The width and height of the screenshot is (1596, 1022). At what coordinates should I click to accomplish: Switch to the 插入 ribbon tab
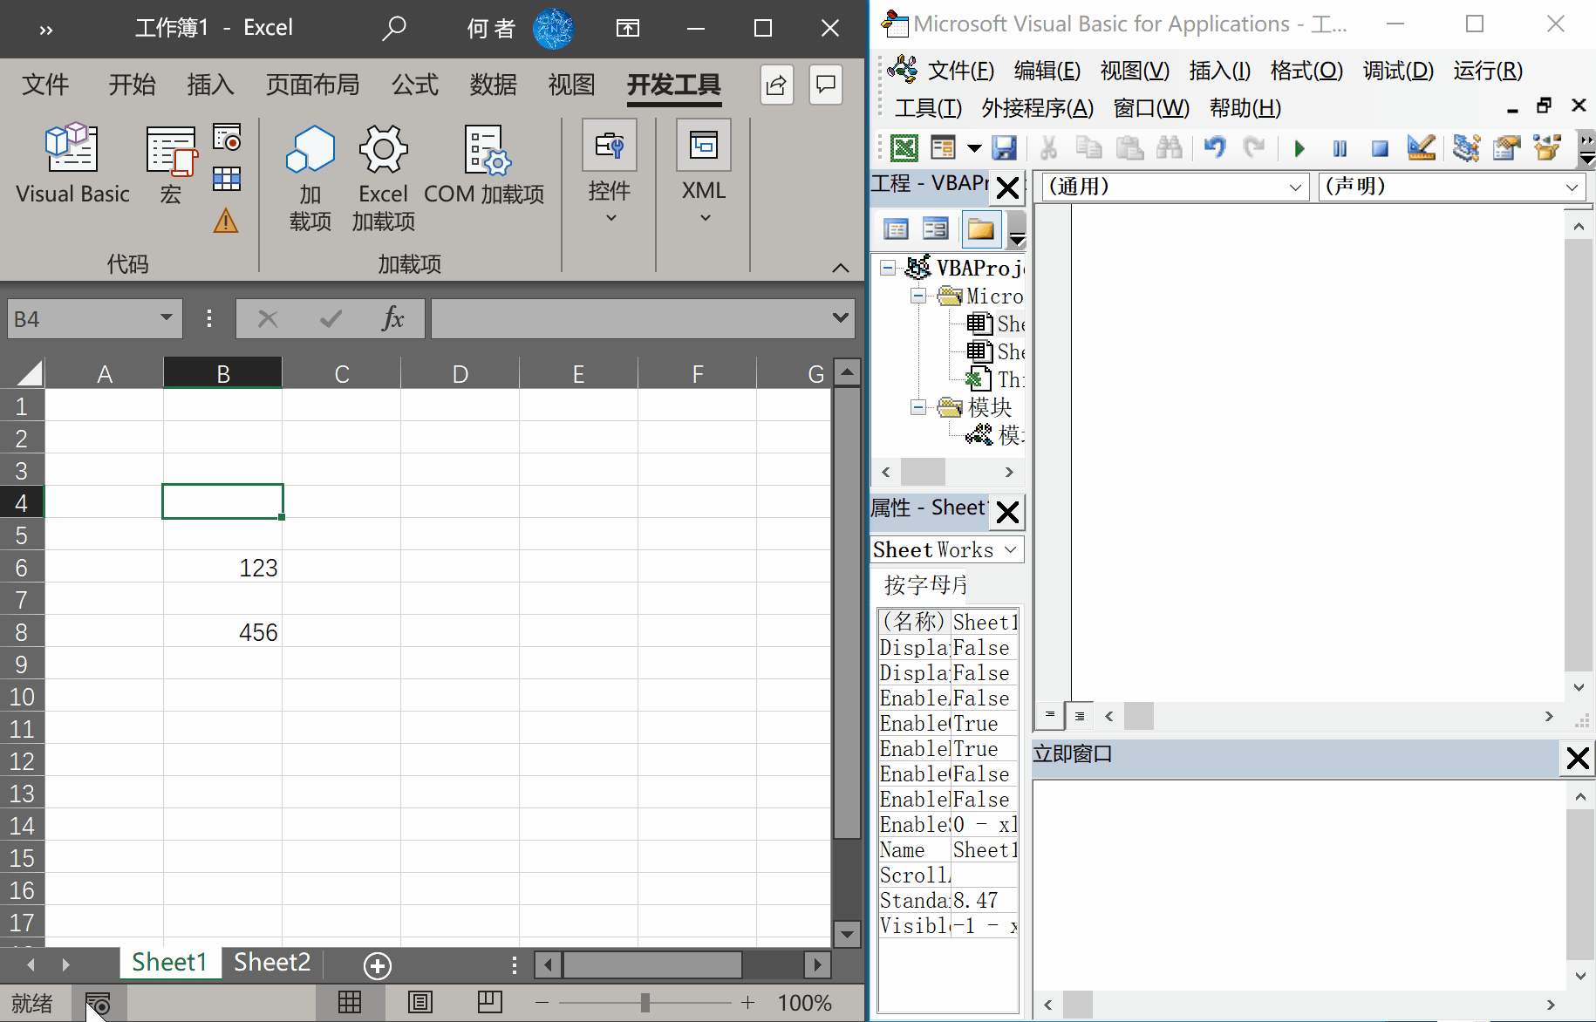[x=210, y=85]
